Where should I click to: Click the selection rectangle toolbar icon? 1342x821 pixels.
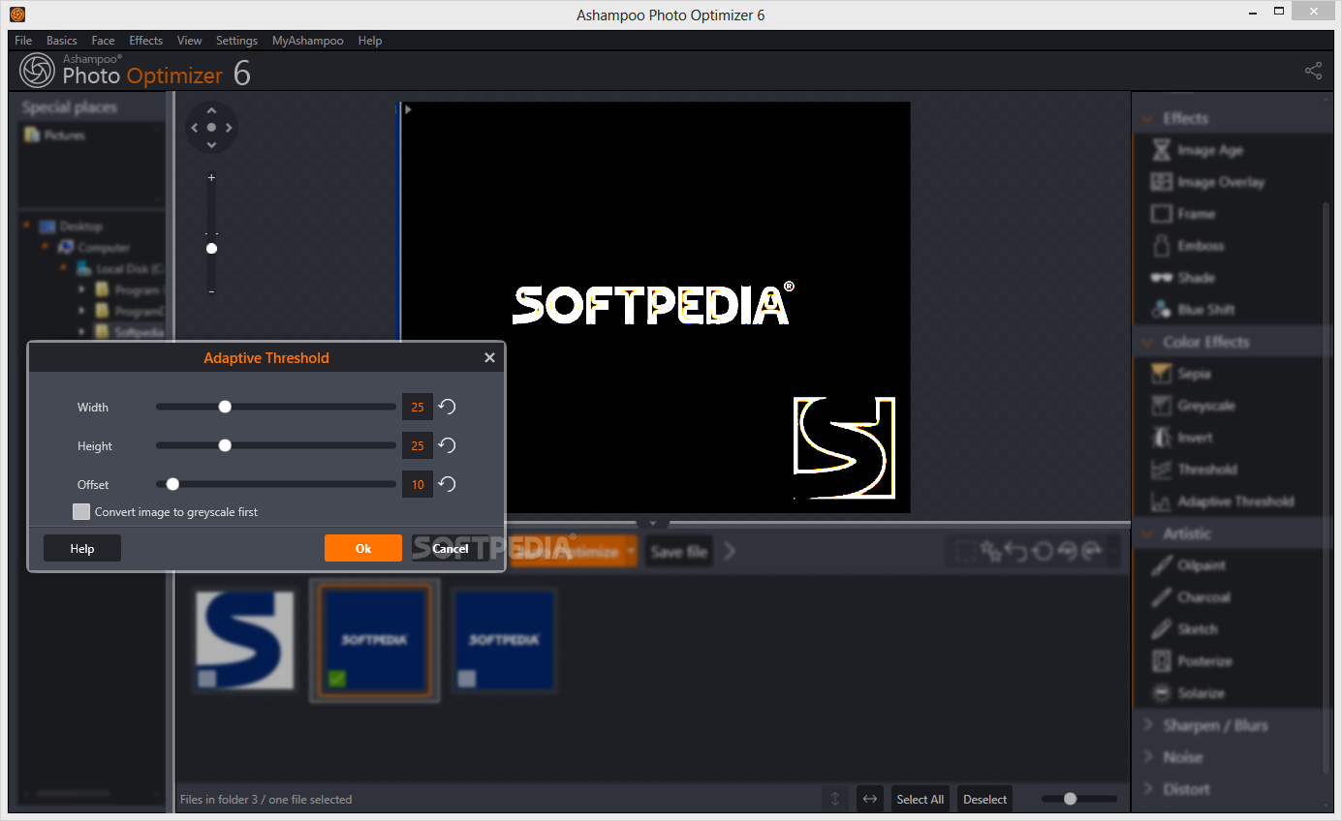(965, 551)
